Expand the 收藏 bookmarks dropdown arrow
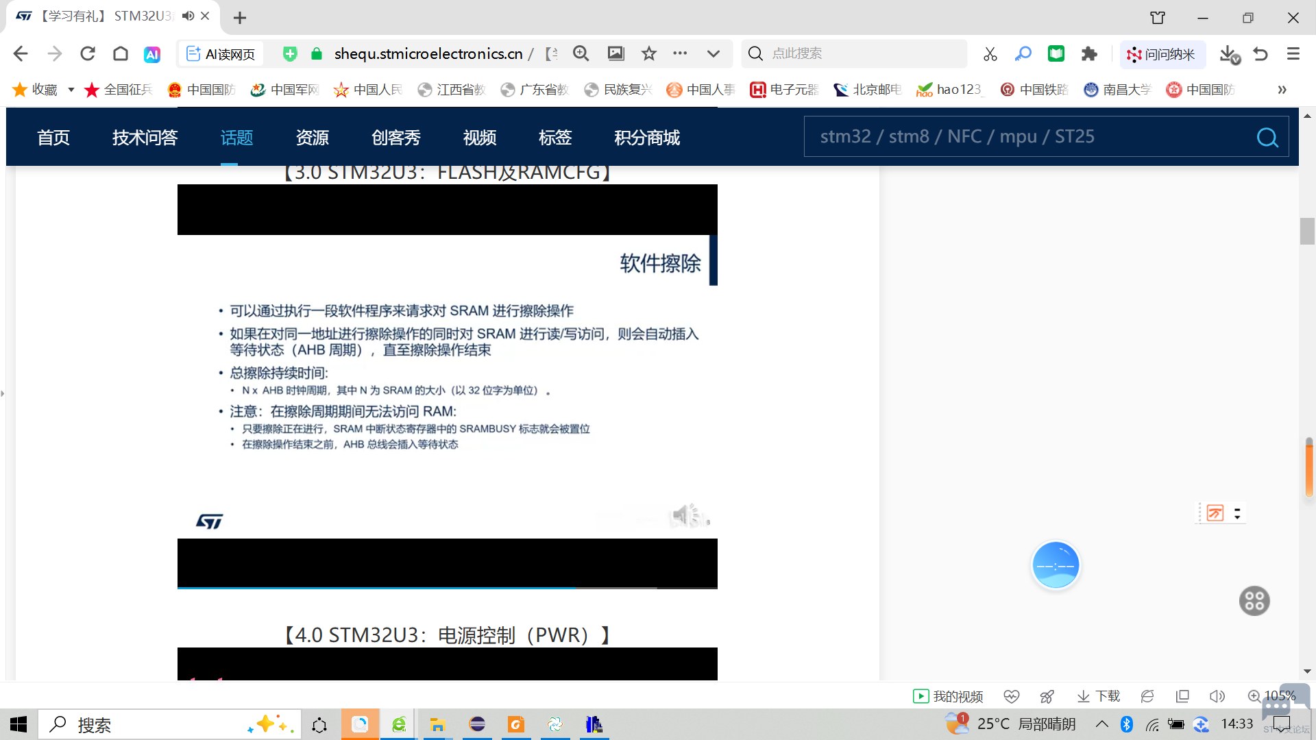Image resolution: width=1316 pixels, height=740 pixels. pos(71,90)
